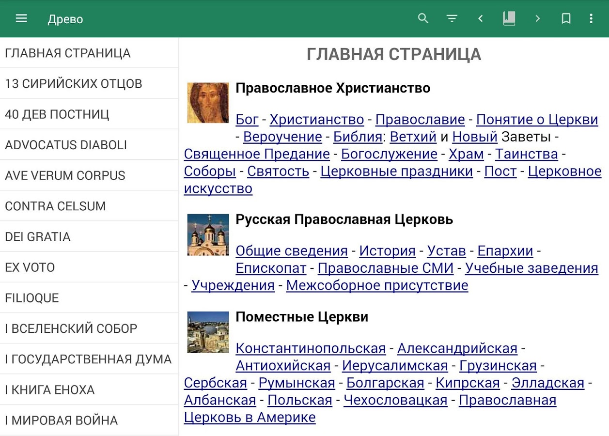Select ГЛАВНАЯ СТРАНИЦА in sidebar list

click(89, 53)
